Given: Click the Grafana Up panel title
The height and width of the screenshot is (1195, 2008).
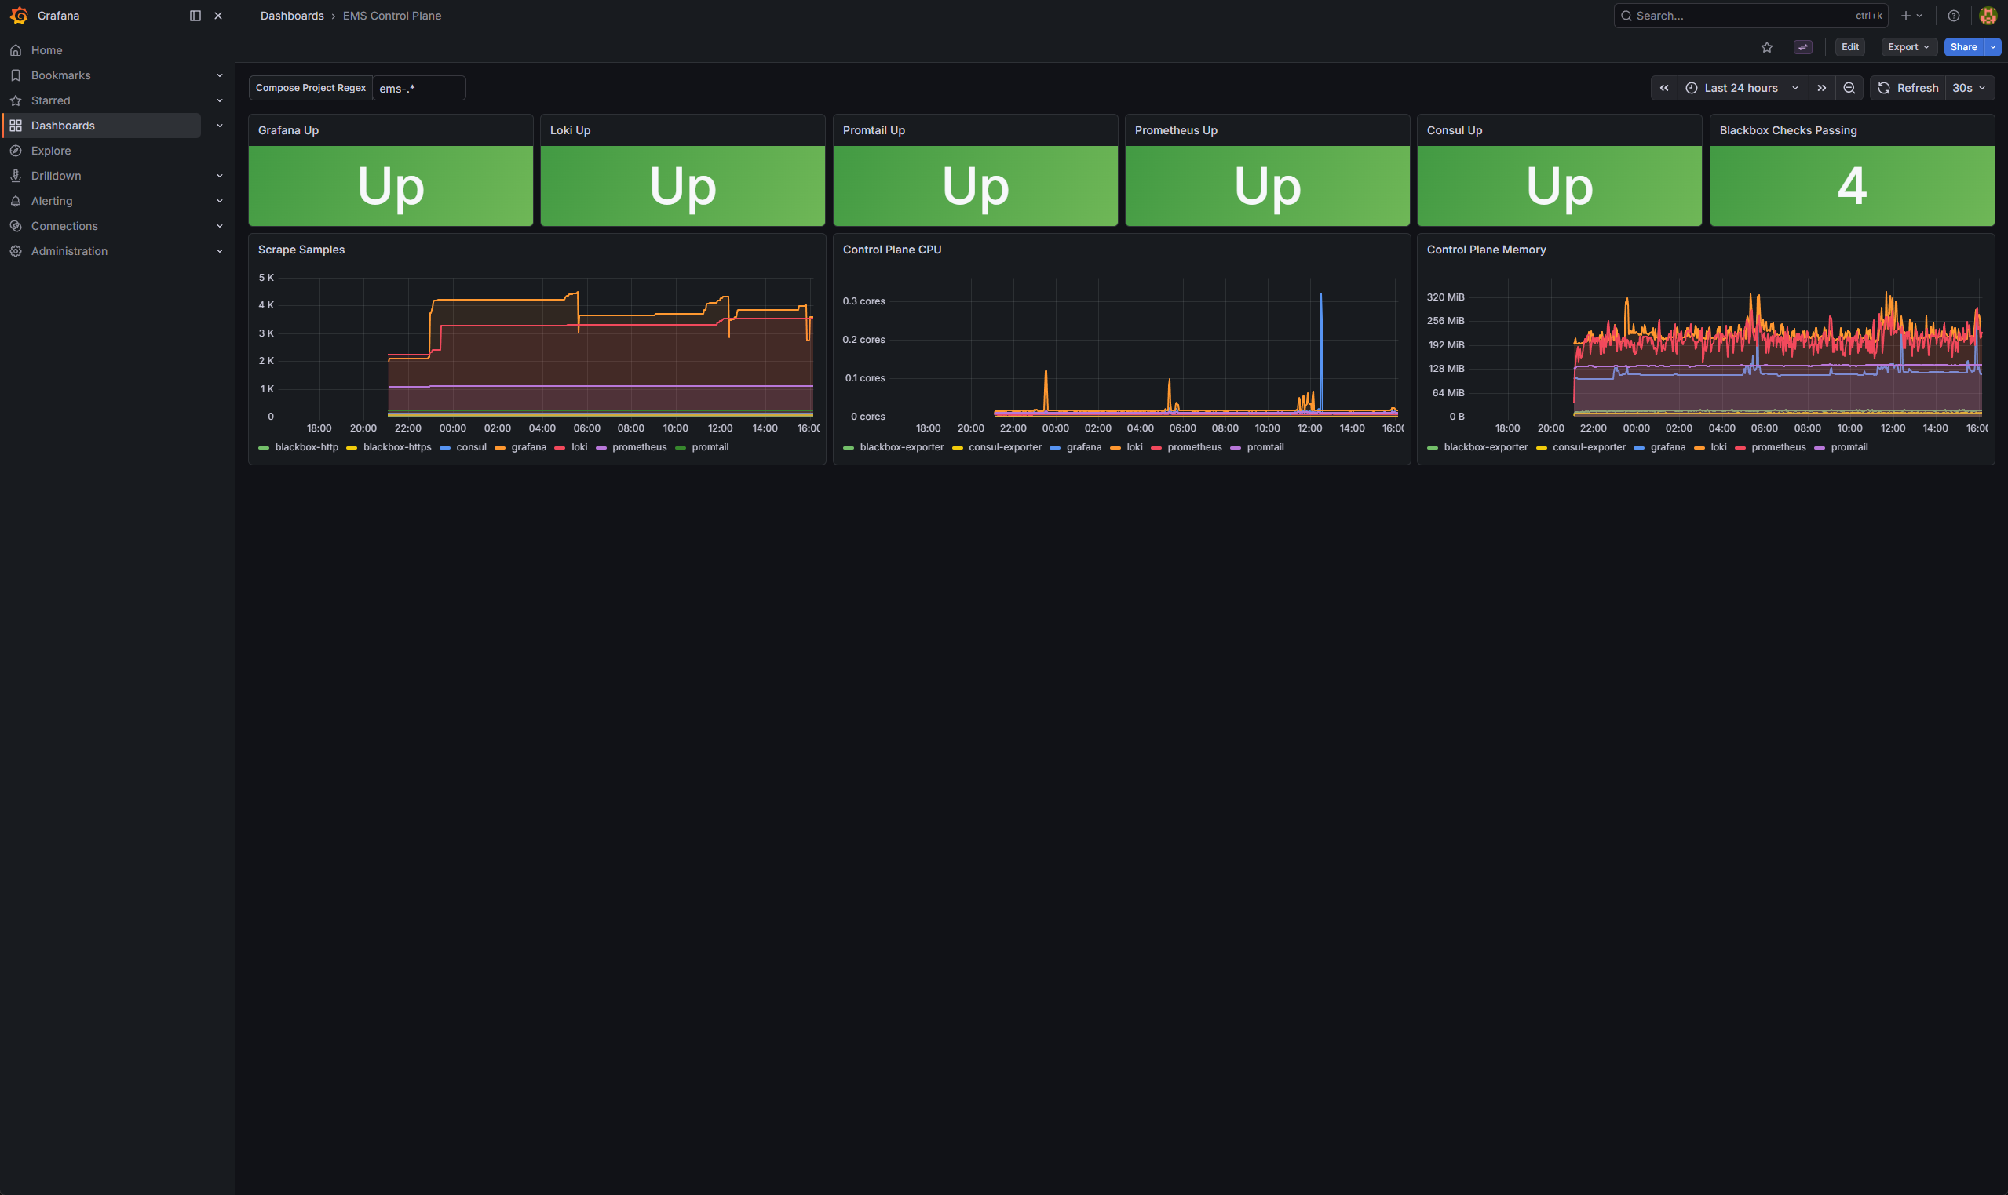Looking at the screenshot, I should (x=288, y=130).
